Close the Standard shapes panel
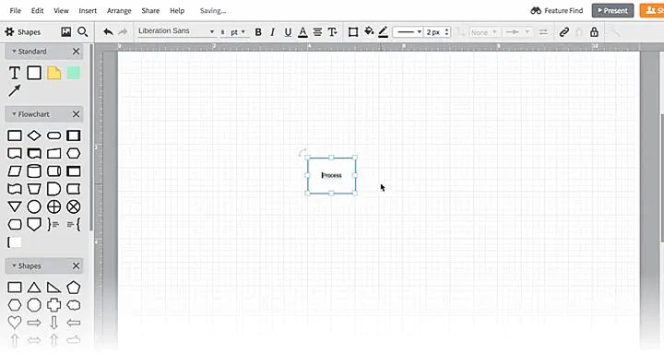Viewport: 664px width, 353px height. pyautogui.click(x=76, y=52)
